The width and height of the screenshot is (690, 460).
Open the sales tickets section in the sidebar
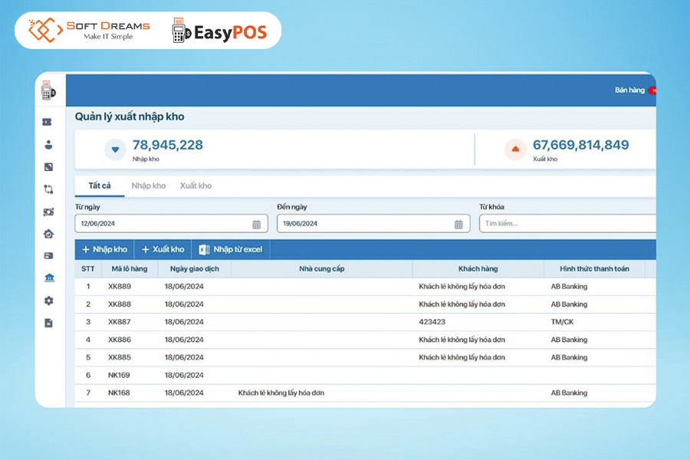[48, 121]
